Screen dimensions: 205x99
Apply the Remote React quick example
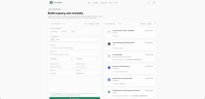pyautogui.click(x=55, y=32)
